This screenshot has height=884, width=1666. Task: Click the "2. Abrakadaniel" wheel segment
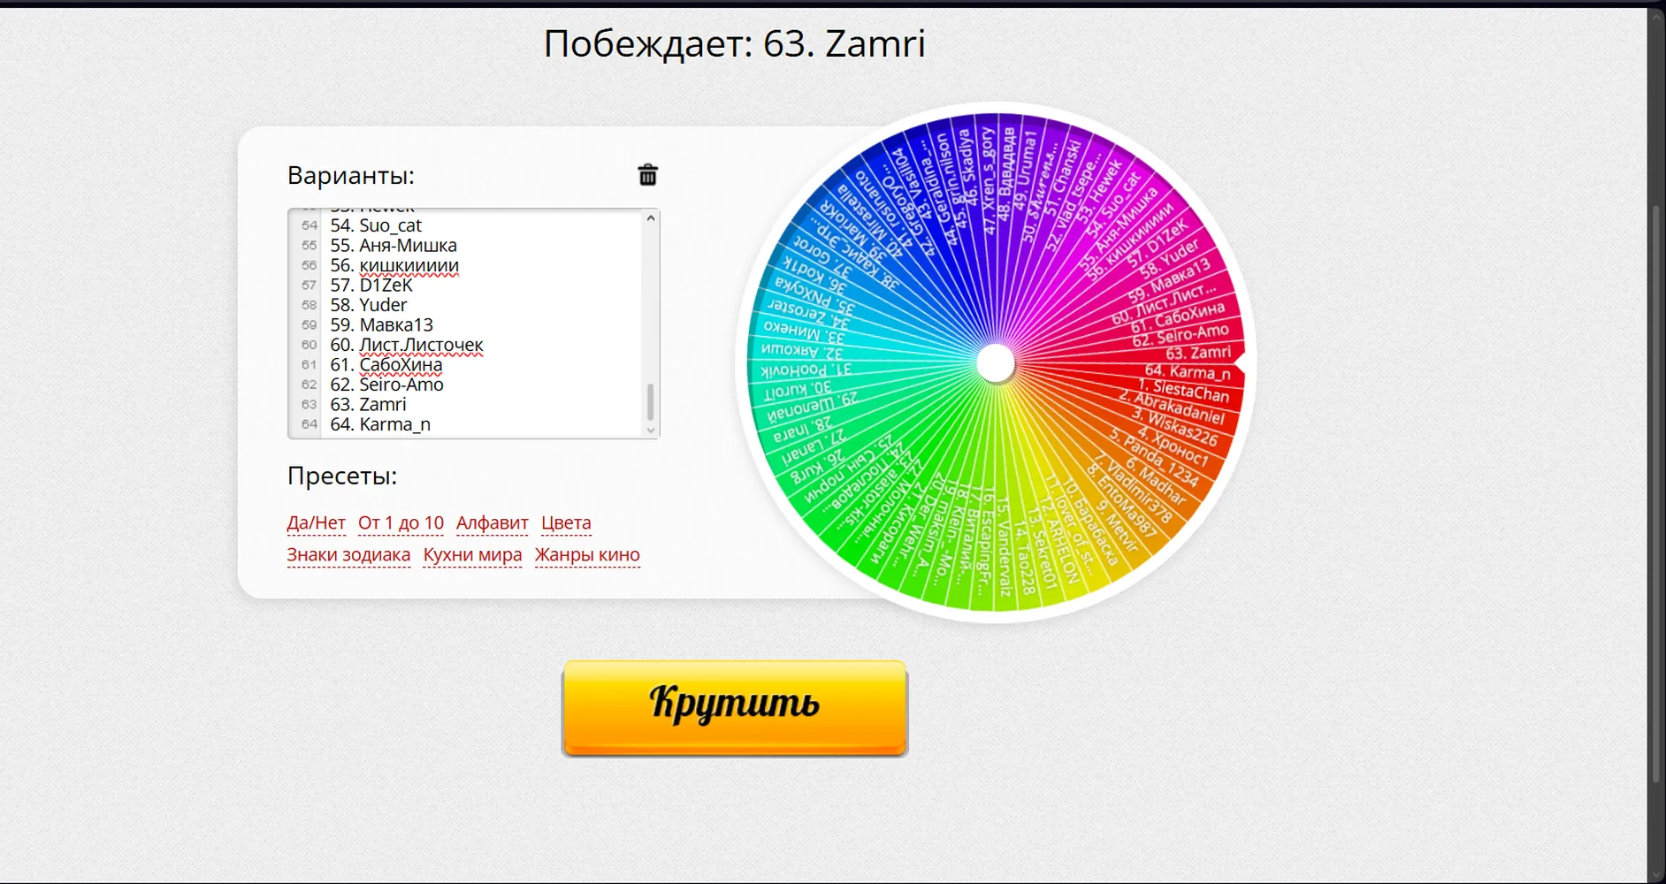(1170, 407)
